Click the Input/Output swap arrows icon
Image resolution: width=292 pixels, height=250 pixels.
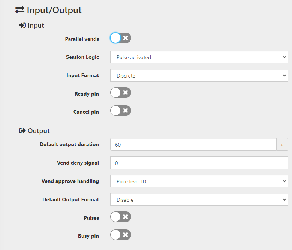pos(20,10)
